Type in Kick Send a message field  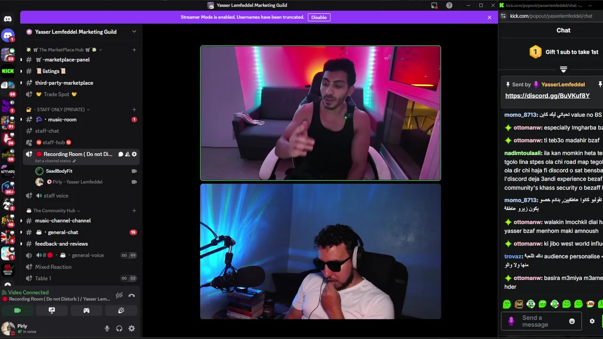tap(542, 321)
